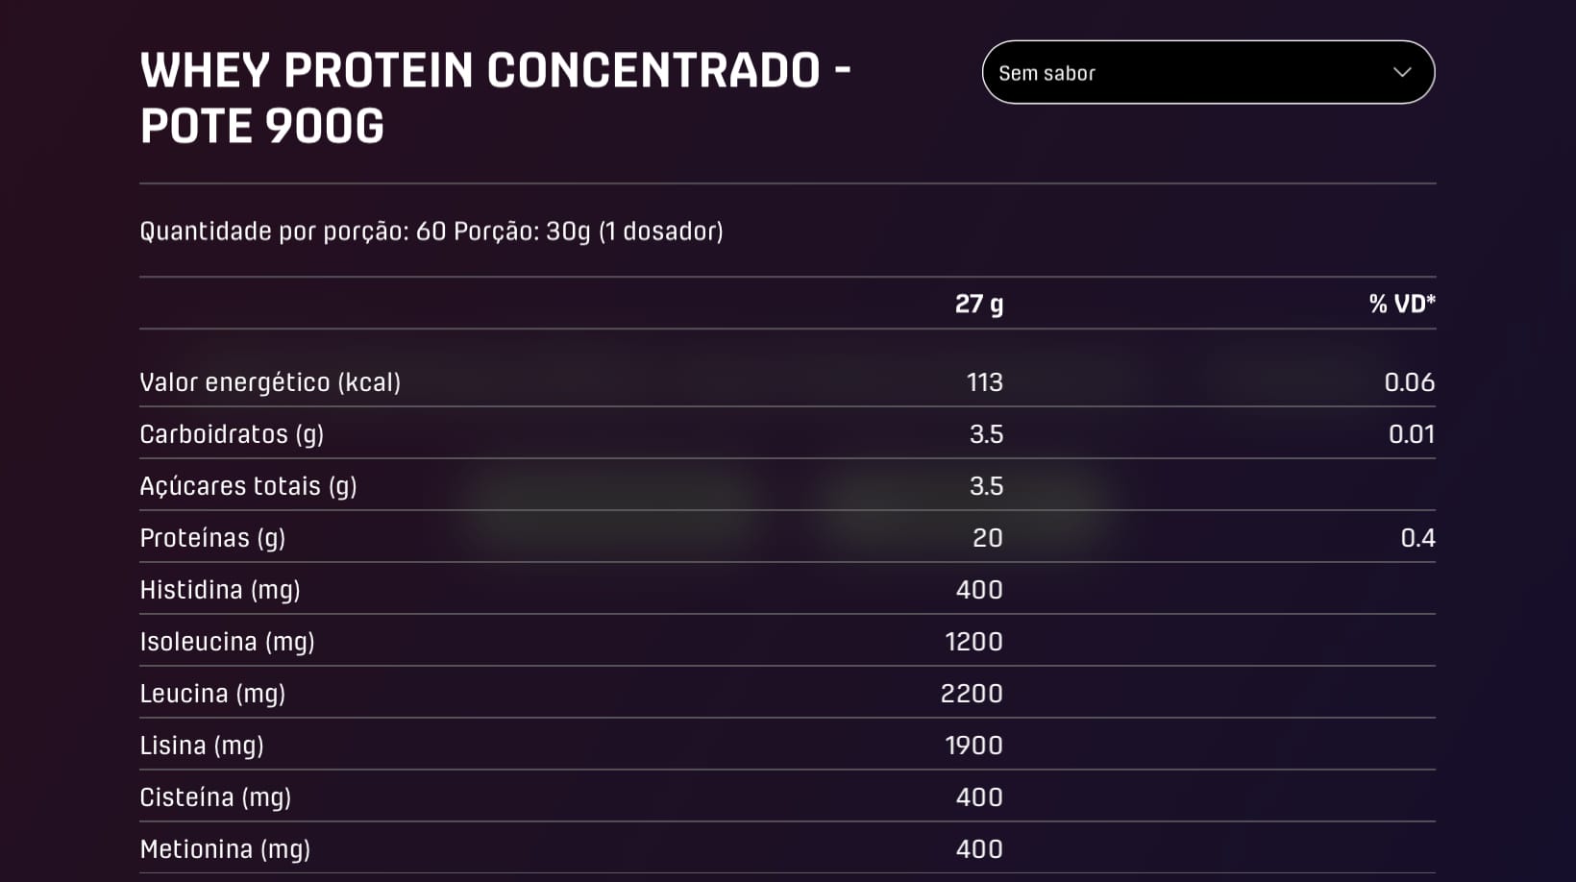Click the 'Isoleucina (mg)' row label
This screenshot has width=1576, height=882.
click(227, 642)
